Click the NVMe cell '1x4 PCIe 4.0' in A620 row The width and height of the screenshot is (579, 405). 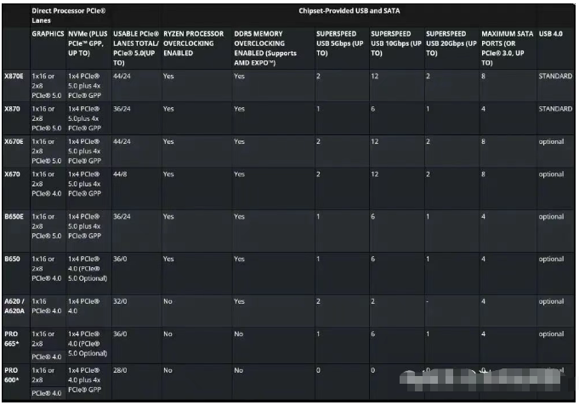84,306
